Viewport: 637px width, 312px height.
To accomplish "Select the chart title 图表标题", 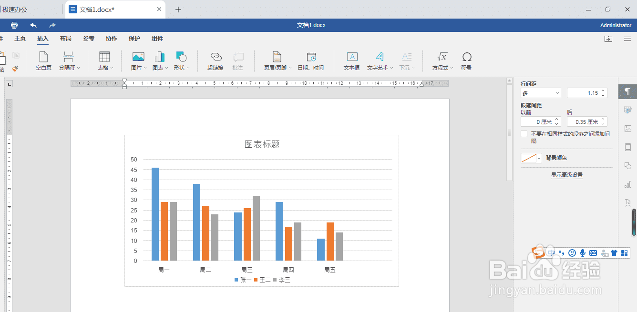I will click(262, 144).
